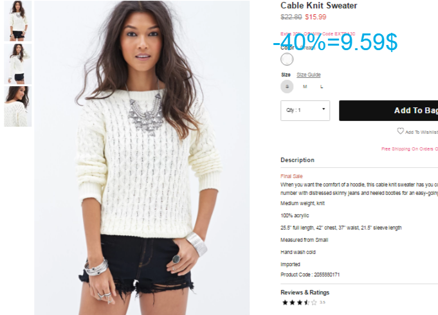Click the Description section heading
The image size is (438, 315).
click(x=297, y=160)
